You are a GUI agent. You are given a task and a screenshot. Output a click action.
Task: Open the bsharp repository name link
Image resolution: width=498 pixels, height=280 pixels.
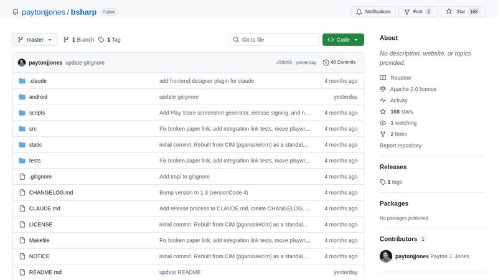point(83,12)
